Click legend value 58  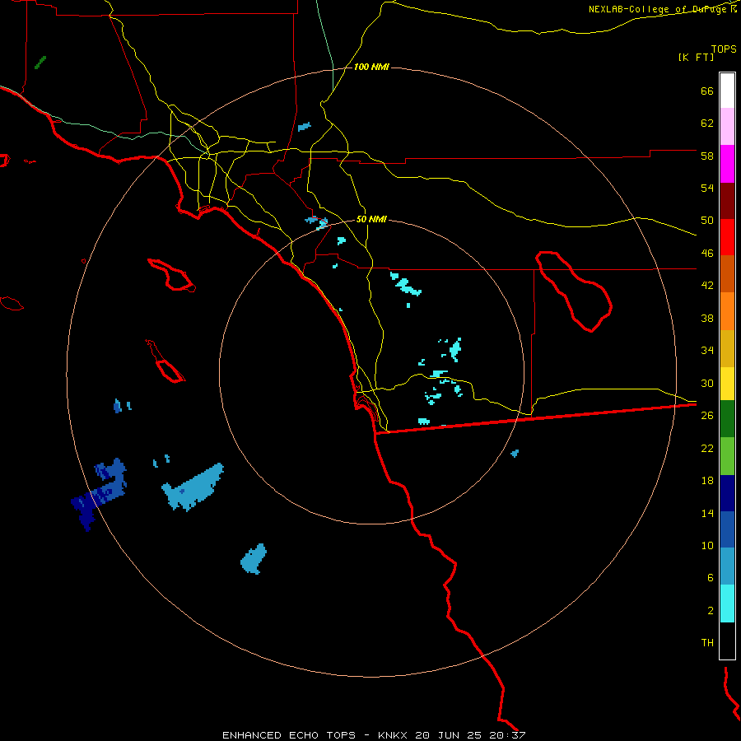point(707,156)
